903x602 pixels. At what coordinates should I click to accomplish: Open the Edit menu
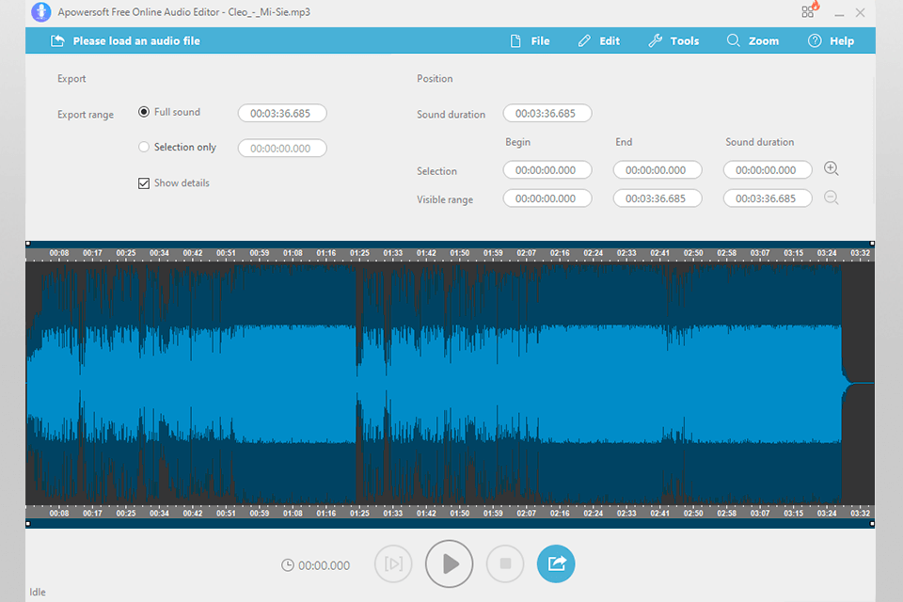tap(599, 41)
